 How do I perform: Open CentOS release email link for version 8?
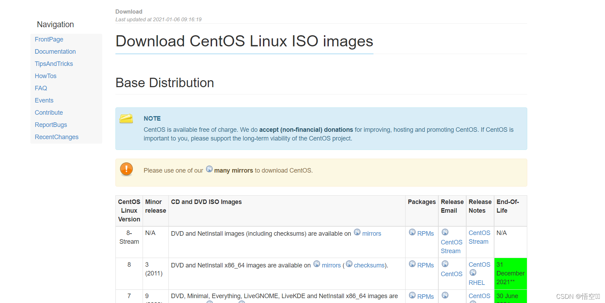point(452,274)
